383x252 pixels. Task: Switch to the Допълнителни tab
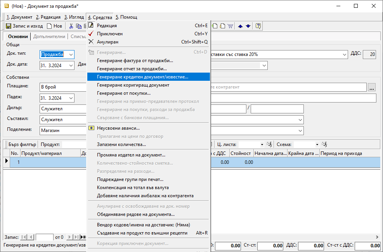tap(49, 36)
